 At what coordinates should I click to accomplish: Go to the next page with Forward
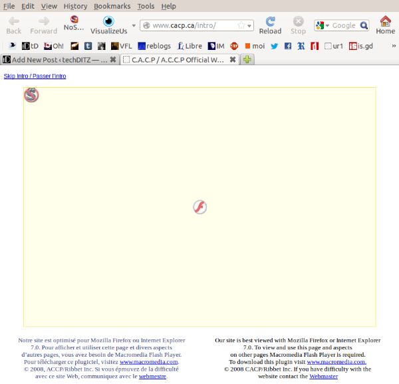pyautogui.click(x=43, y=25)
